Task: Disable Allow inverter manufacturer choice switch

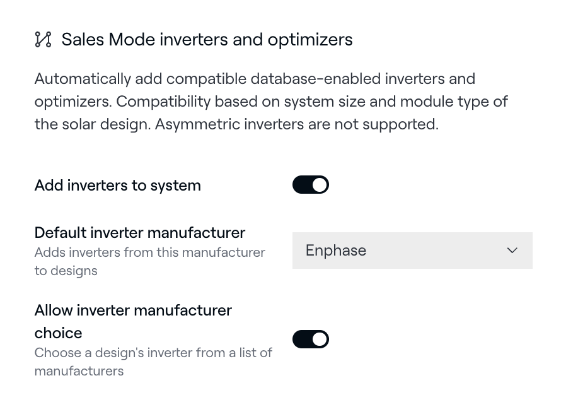Action: 310,339
